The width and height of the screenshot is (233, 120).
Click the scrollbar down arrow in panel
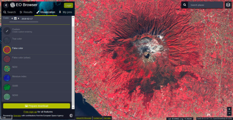pos(73,108)
